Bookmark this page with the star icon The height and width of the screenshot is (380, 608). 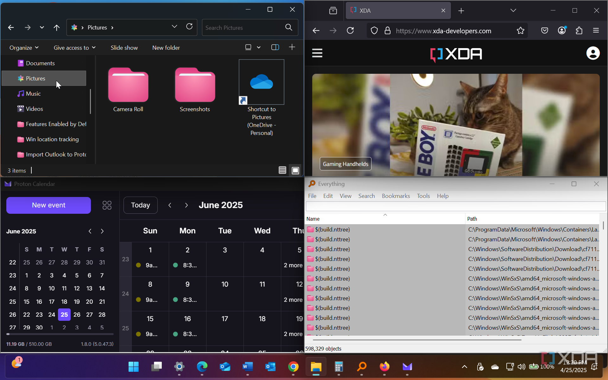tap(521, 31)
